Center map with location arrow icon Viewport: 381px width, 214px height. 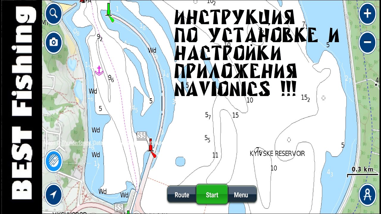click(x=54, y=195)
